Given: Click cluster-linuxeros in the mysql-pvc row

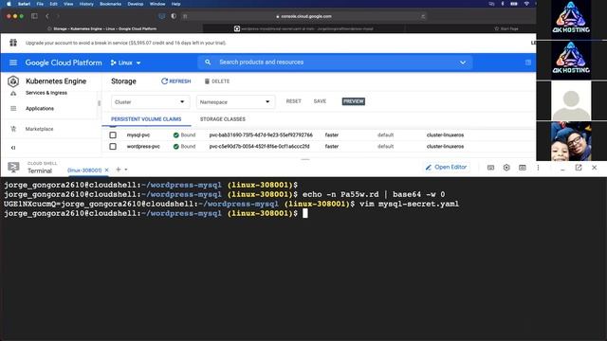Looking at the screenshot, I should 445,135.
